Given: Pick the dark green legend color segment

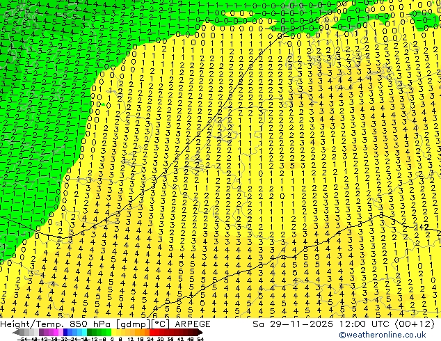Looking at the screenshot, I should click(90, 333).
